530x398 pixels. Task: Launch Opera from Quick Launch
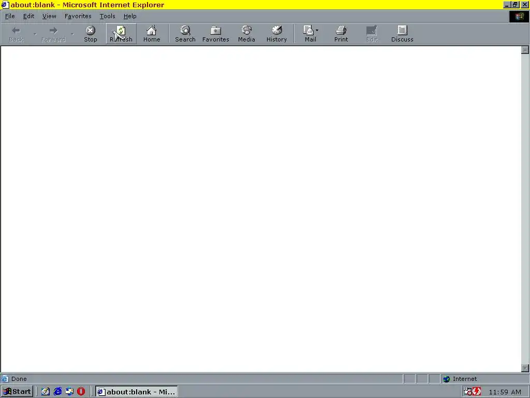pyautogui.click(x=81, y=392)
